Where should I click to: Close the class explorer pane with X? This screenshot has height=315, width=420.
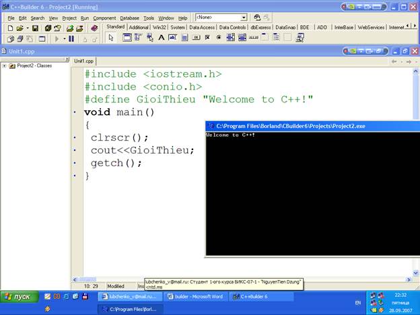point(67,59)
